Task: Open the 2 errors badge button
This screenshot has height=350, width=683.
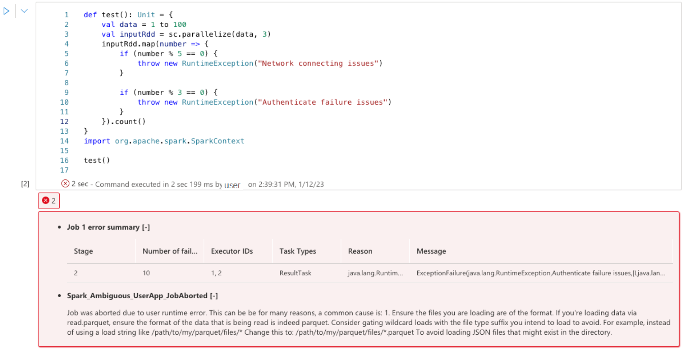Action: [49, 201]
